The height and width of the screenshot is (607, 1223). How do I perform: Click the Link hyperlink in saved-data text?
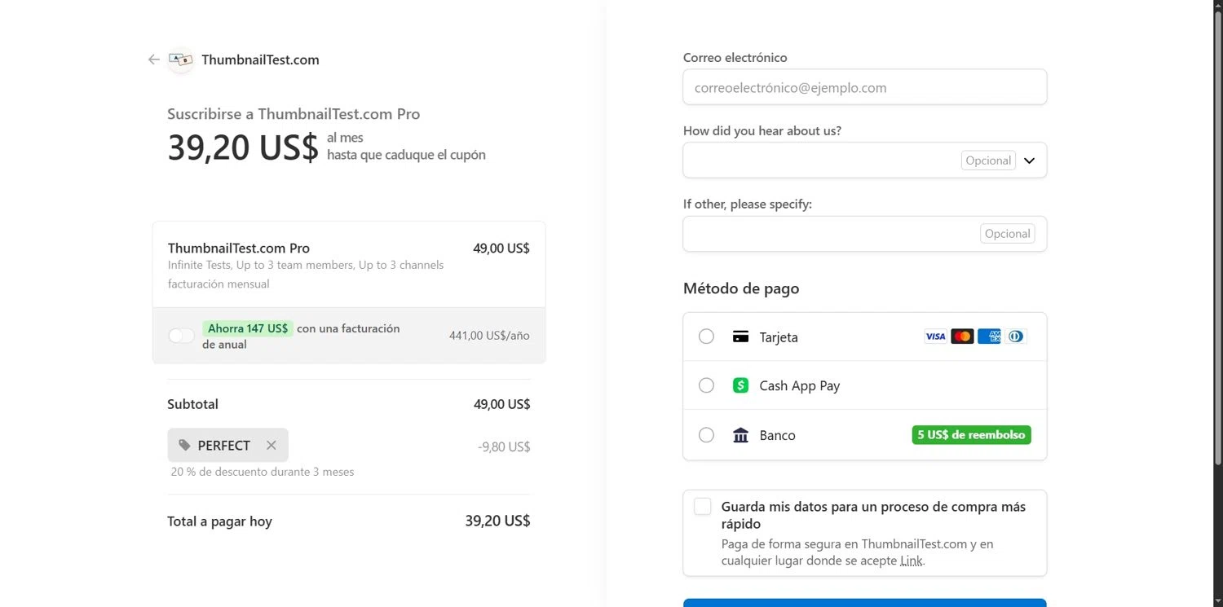tap(912, 561)
